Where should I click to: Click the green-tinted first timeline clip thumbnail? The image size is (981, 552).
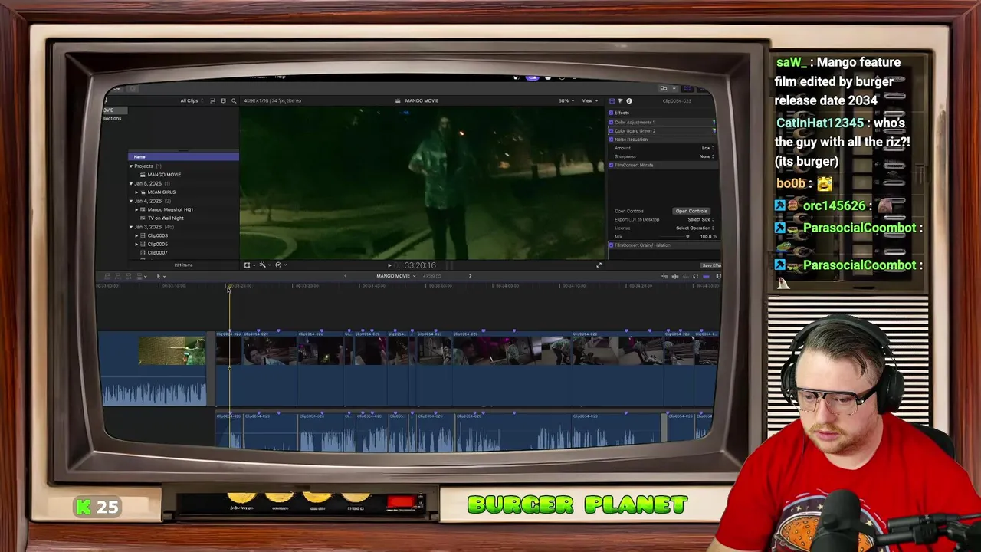172,351
